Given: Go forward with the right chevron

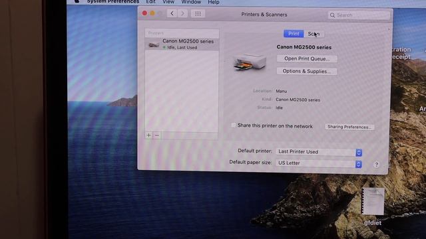Looking at the screenshot, I should pos(182,13).
